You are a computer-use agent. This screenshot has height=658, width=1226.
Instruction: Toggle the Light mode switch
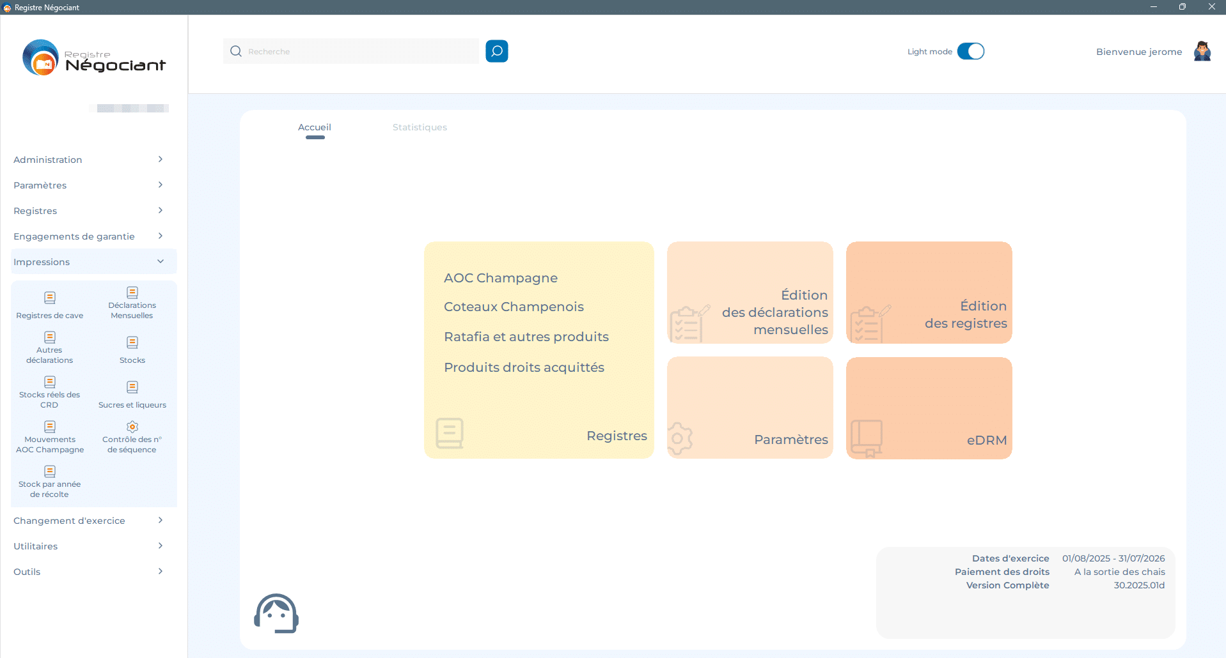point(970,51)
